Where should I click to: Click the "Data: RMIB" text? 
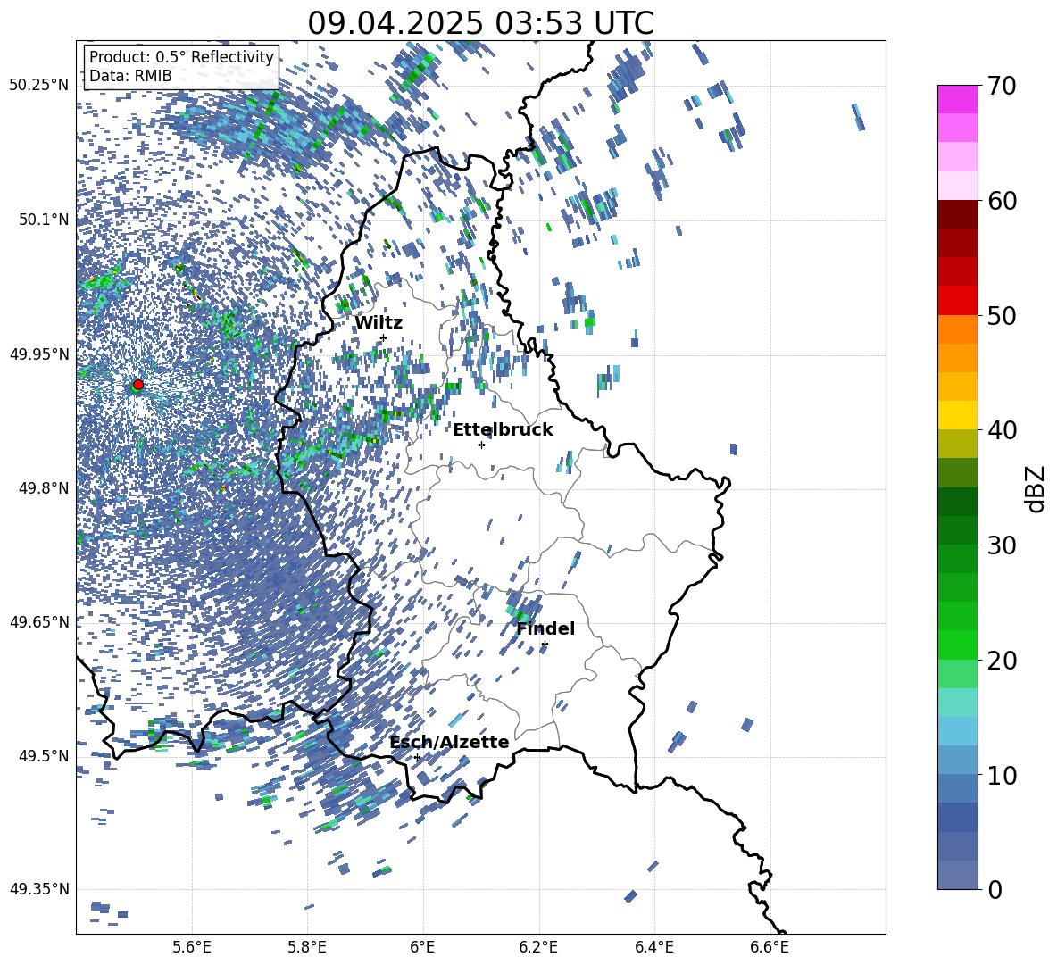(x=130, y=76)
